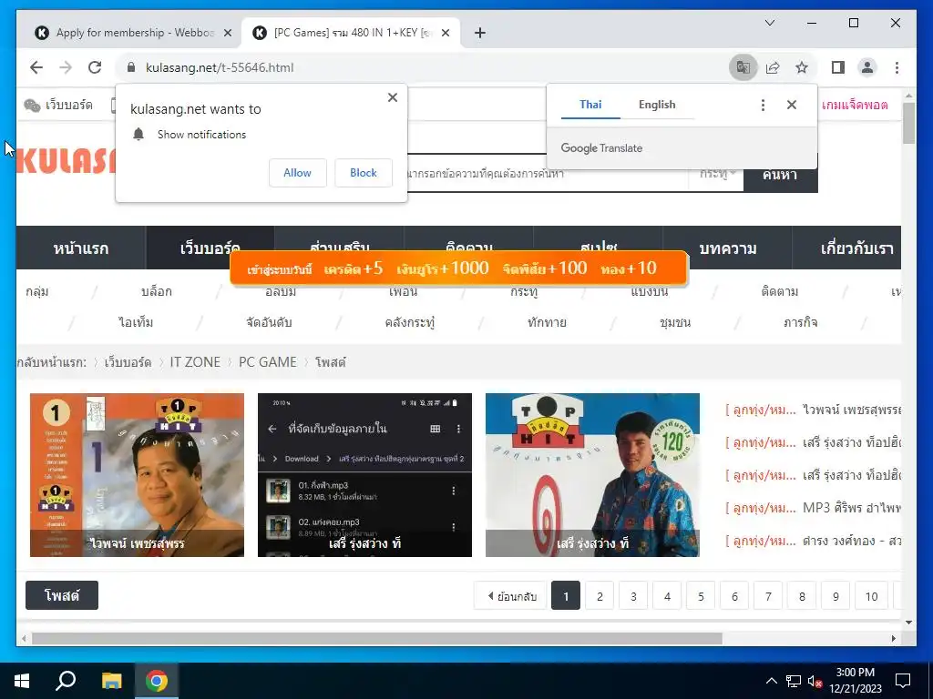Image resolution: width=933 pixels, height=699 pixels.
Task: Open dark file manager screenshot thumbnail
Action: coord(364,475)
